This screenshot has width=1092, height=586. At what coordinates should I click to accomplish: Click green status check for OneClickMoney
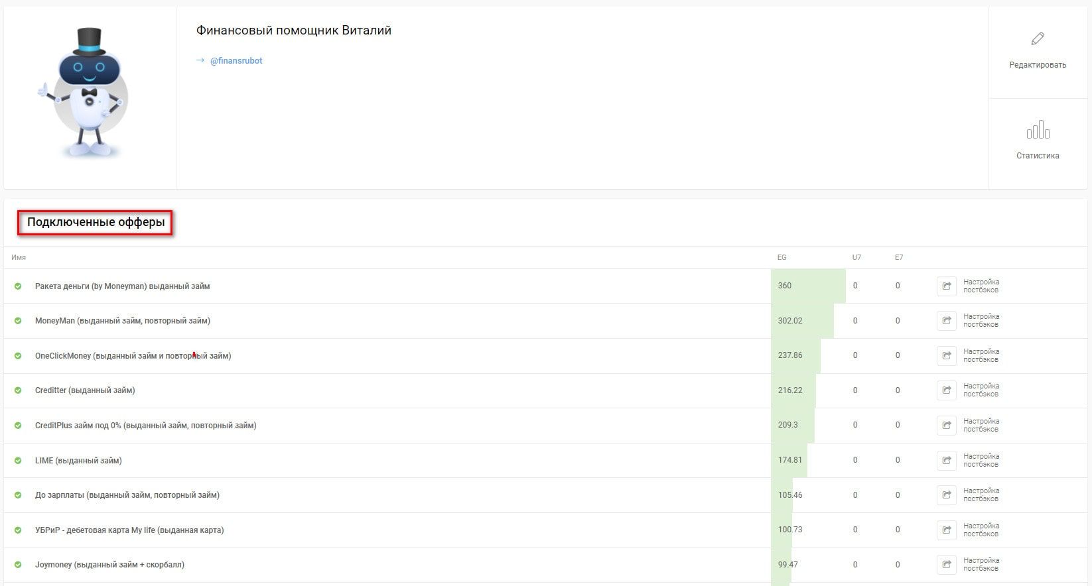tap(18, 356)
